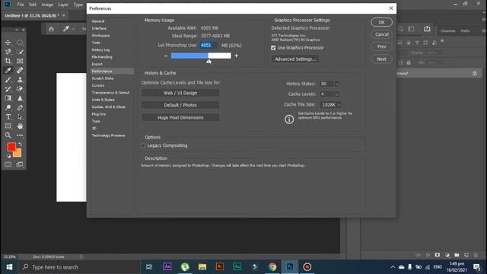Open Chrome from the Windows taskbar

coord(272,267)
